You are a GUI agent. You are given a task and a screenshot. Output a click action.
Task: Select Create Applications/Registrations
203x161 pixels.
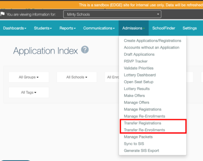click(153, 41)
